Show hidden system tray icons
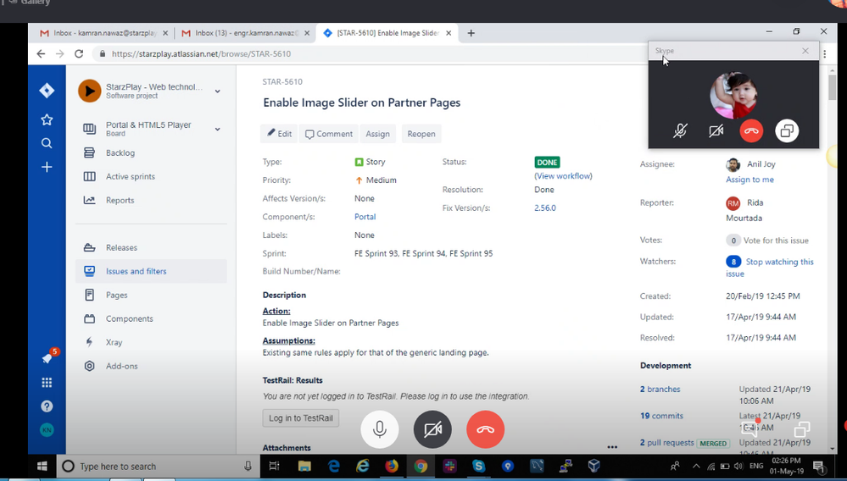 [x=696, y=467]
